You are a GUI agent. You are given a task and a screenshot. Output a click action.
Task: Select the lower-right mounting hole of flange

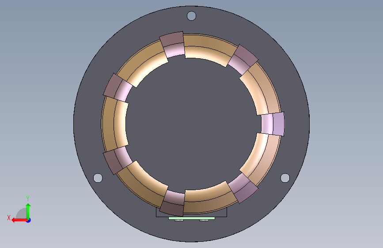[x=285, y=178]
